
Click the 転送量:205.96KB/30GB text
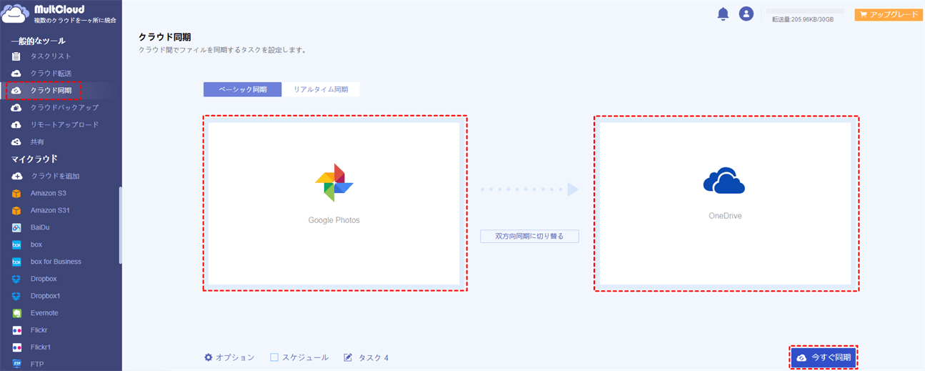(x=803, y=20)
